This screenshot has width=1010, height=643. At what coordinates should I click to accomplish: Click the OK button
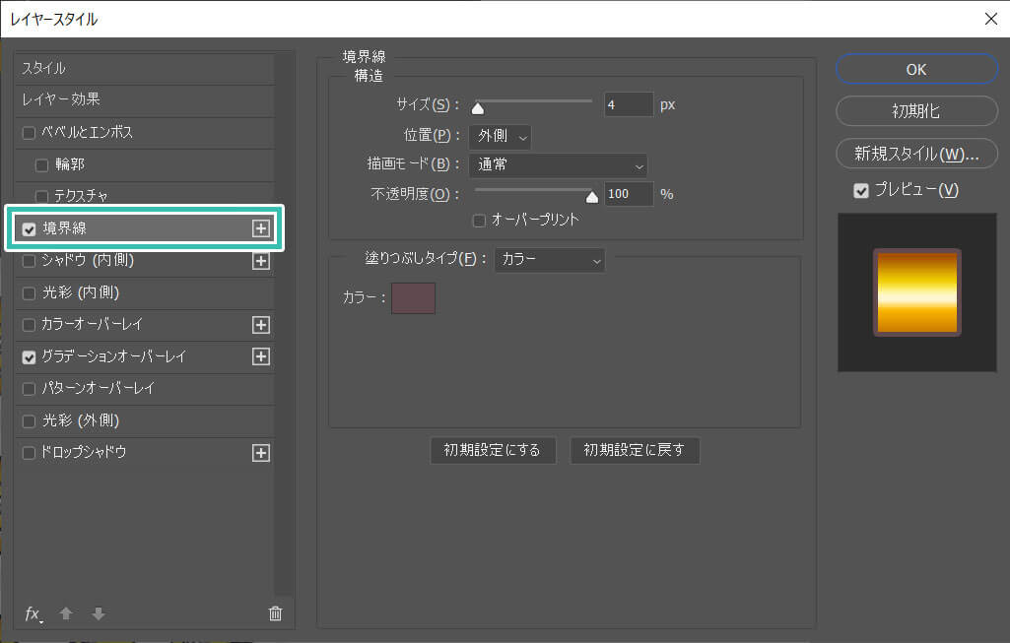point(916,70)
